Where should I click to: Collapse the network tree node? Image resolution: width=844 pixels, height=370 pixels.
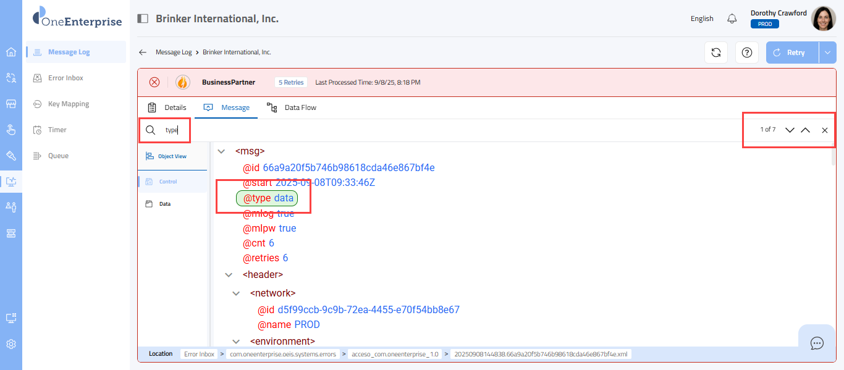point(236,293)
